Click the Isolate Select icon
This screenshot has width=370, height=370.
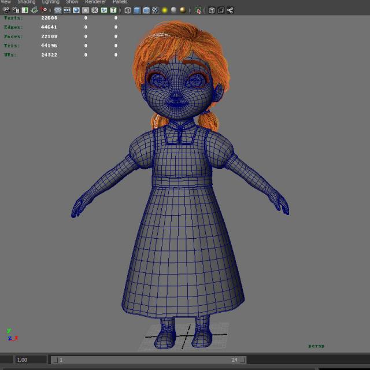pos(198,10)
